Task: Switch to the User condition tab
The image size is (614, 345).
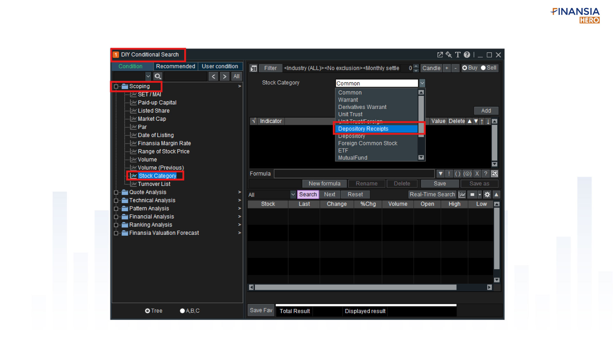Action: [x=220, y=66]
